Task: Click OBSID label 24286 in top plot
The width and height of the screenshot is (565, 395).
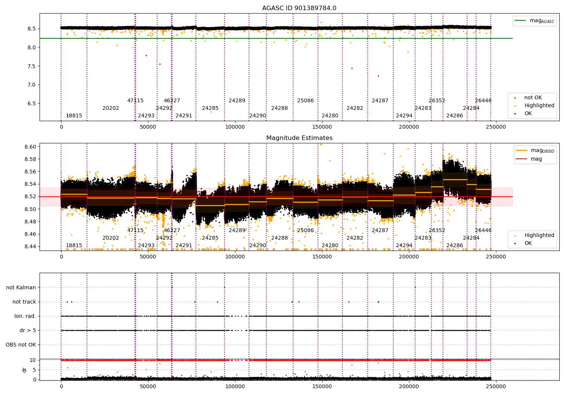Action: (x=455, y=116)
